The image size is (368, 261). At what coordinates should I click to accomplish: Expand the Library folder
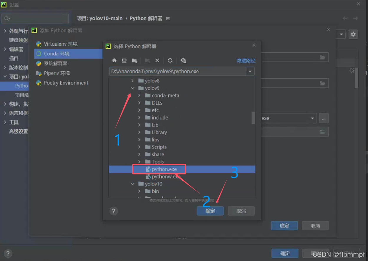coord(140,132)
